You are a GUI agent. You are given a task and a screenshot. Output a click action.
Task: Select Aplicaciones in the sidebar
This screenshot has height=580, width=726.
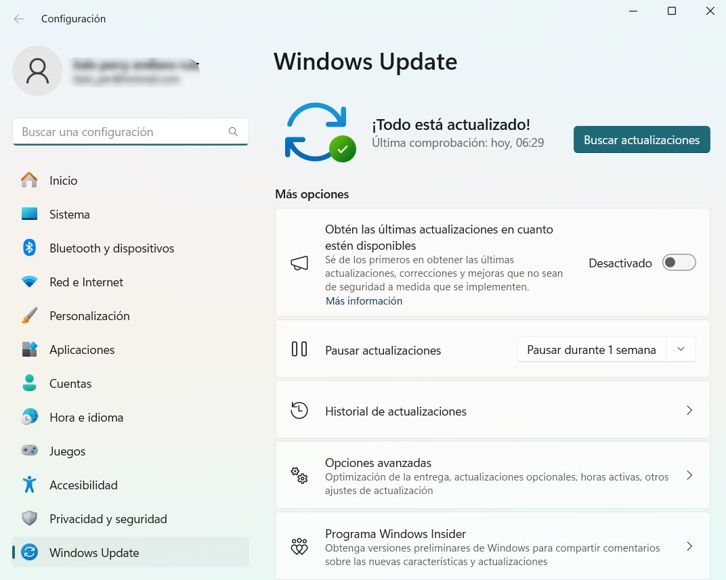coord(131,349)
